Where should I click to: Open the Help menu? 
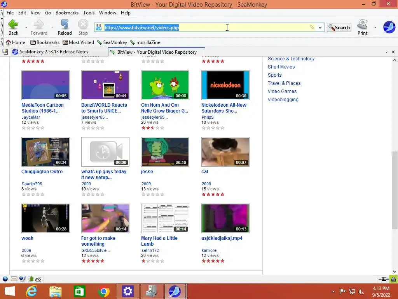click(126, 13)
